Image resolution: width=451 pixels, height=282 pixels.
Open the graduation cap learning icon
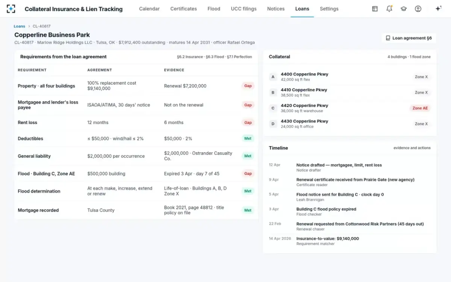tap(404, 9)
